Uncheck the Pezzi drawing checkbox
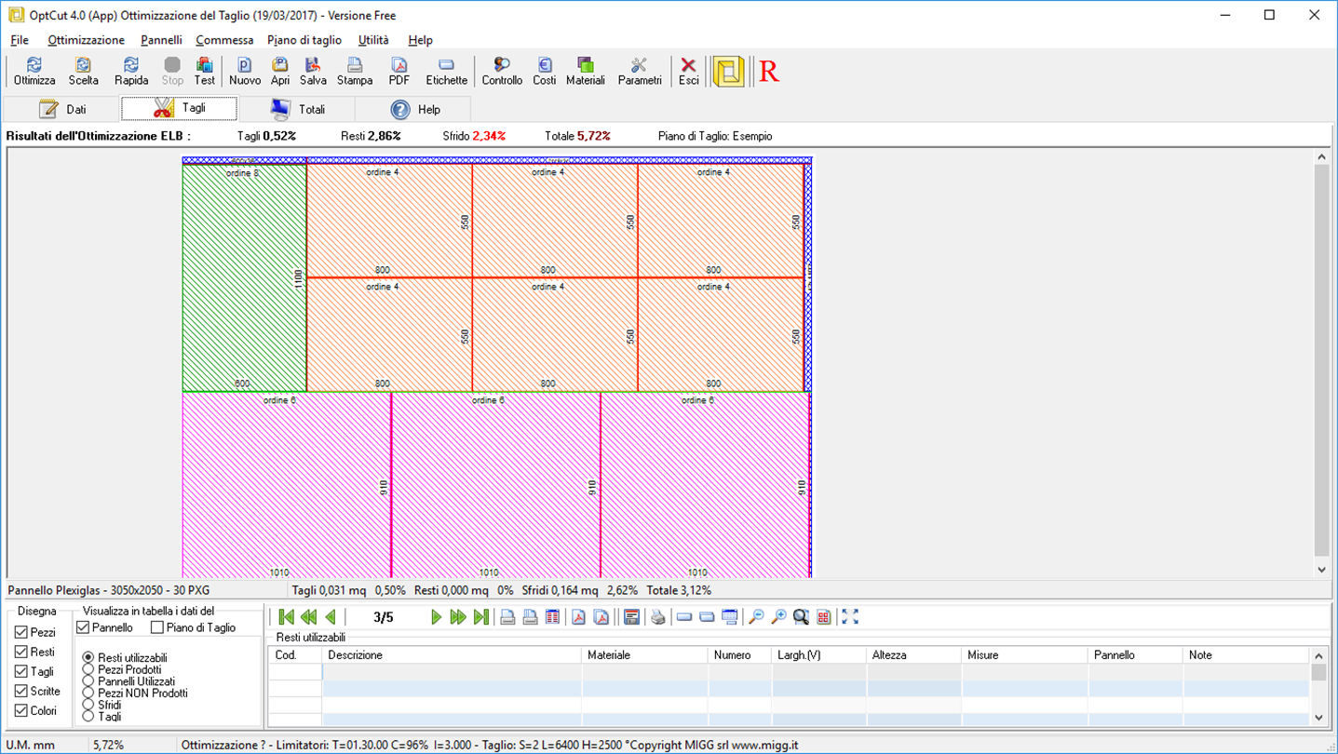 [21, 632]
